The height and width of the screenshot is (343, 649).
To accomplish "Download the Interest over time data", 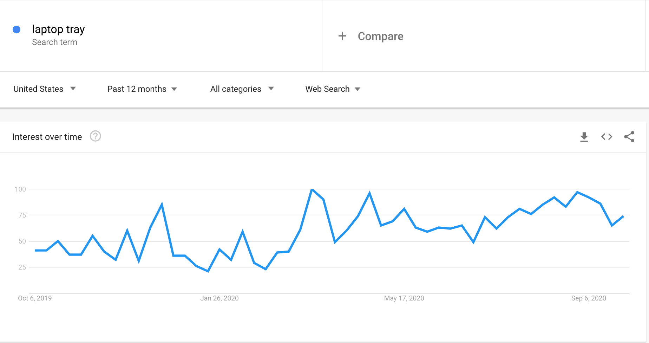I will tap(584, 137).
